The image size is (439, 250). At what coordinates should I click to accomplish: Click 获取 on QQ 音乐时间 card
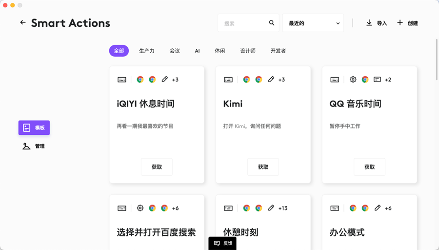(x=370, y=167)
